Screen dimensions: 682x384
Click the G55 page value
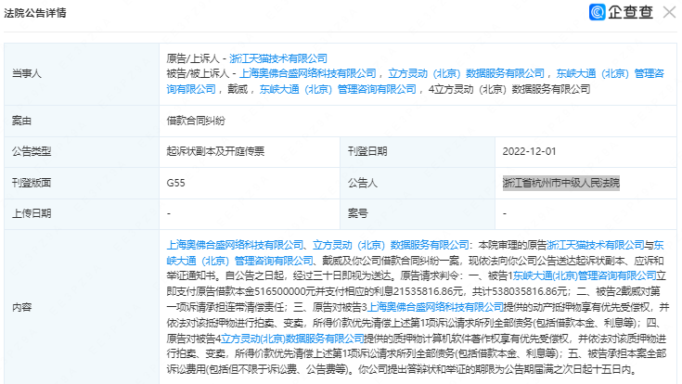point(175,183)
